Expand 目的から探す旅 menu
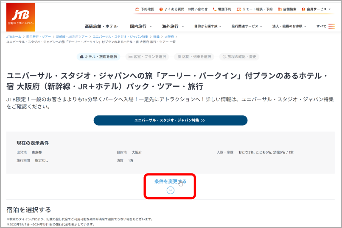Viewport: 342px width, 228px height. 207,26
